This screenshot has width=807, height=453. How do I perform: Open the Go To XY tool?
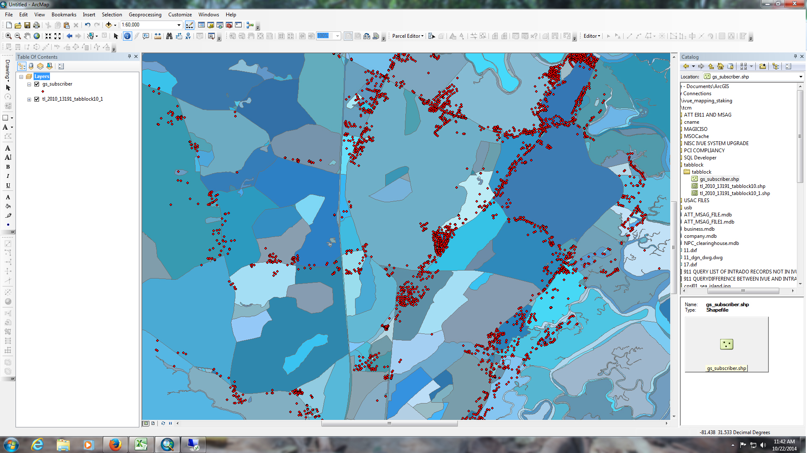[188, 36]
